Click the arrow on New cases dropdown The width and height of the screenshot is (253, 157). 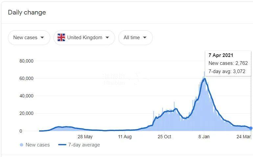[42, 38]
